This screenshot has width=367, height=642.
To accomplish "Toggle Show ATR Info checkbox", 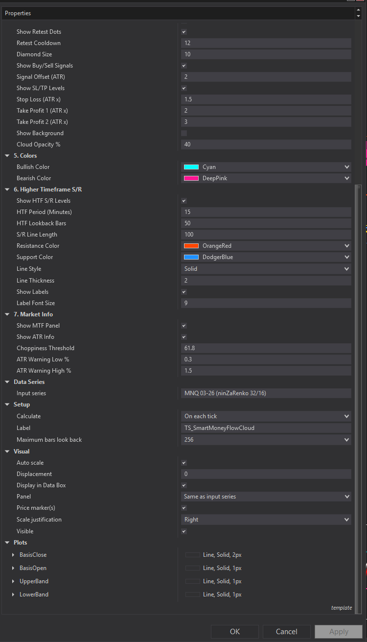I will [x=184, y=337].
